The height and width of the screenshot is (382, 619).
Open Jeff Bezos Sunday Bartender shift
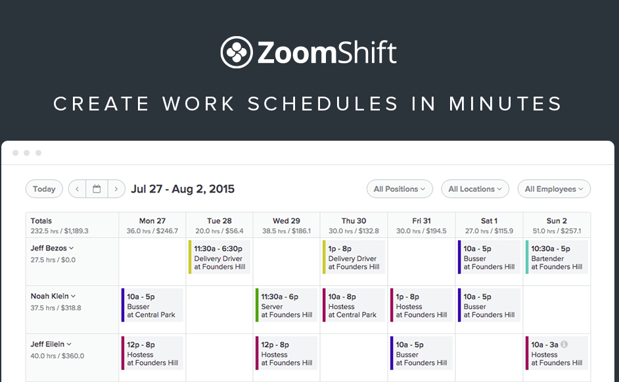point(557,257)
